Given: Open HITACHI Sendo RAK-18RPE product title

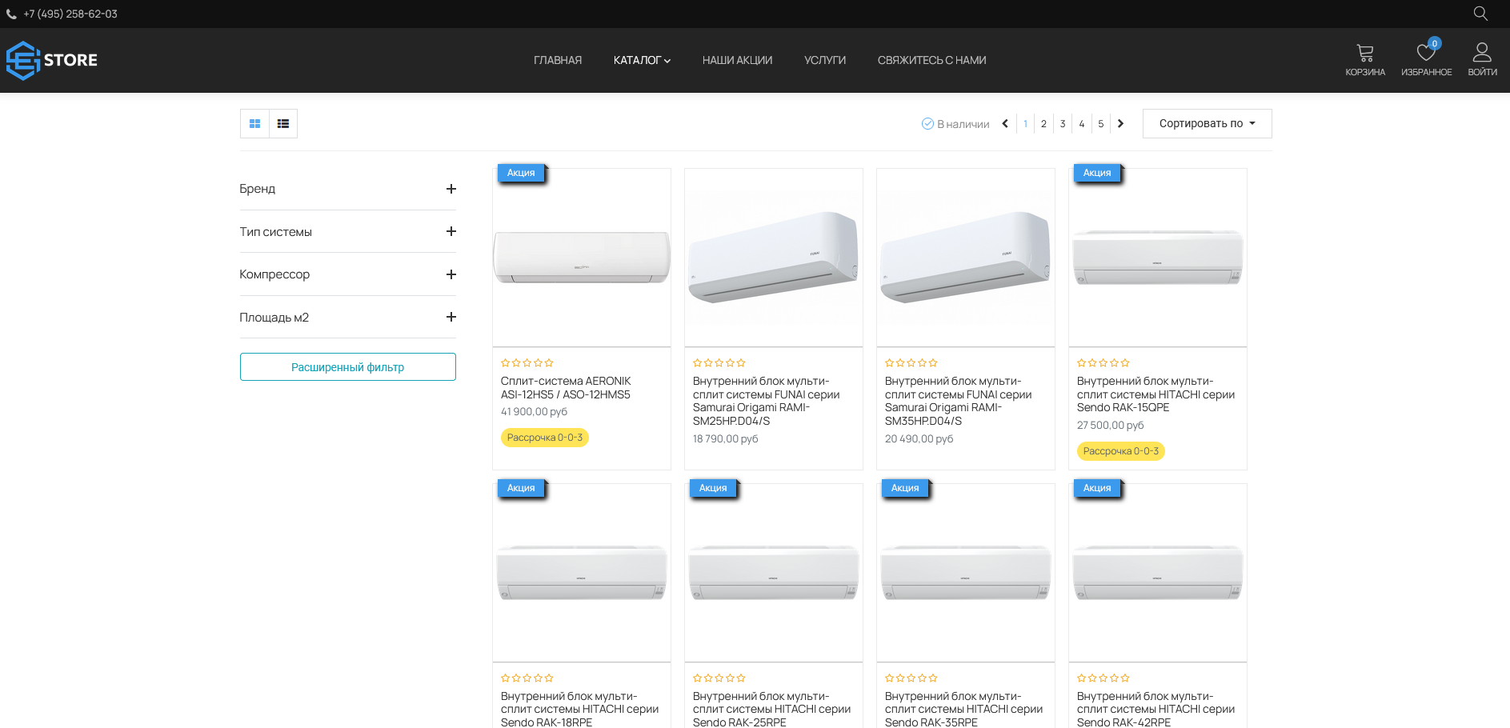Looking at the screenshot, I should pos(579,710).
